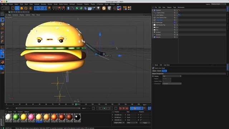The height and width of the screenshot is (129, 229).
Task: Click the green array/MoGraph icon
Action: (x=81, y=8)
